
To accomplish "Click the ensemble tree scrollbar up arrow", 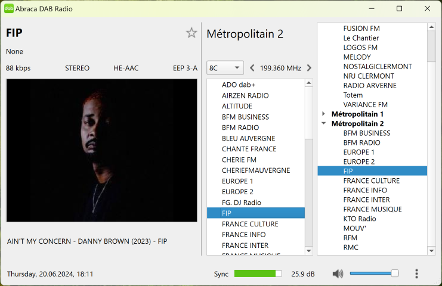I will (x=431, y=27).
